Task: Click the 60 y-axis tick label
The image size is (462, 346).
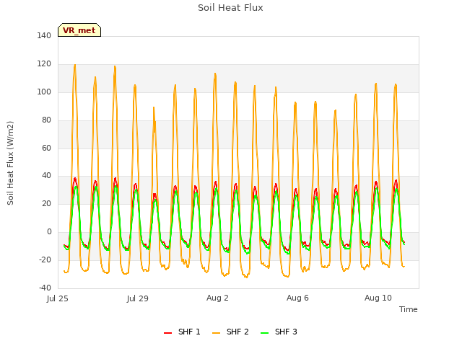Action: [x=46, y=148]
